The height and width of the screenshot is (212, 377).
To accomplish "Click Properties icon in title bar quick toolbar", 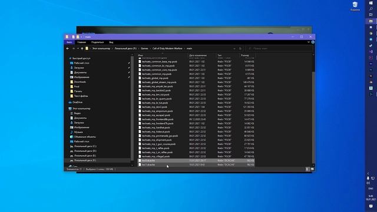I will tap(73, 37).
